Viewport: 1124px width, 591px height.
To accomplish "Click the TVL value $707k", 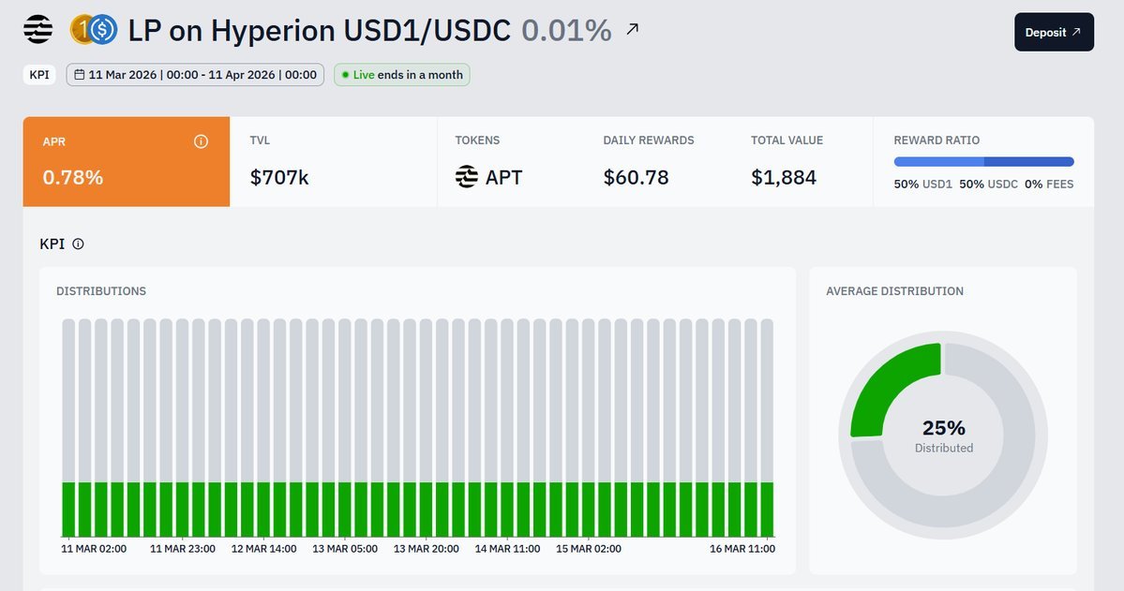I will tap(278, 177).
